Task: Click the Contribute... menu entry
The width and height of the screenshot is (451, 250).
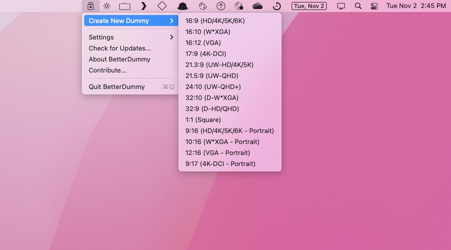Action: 107,70
